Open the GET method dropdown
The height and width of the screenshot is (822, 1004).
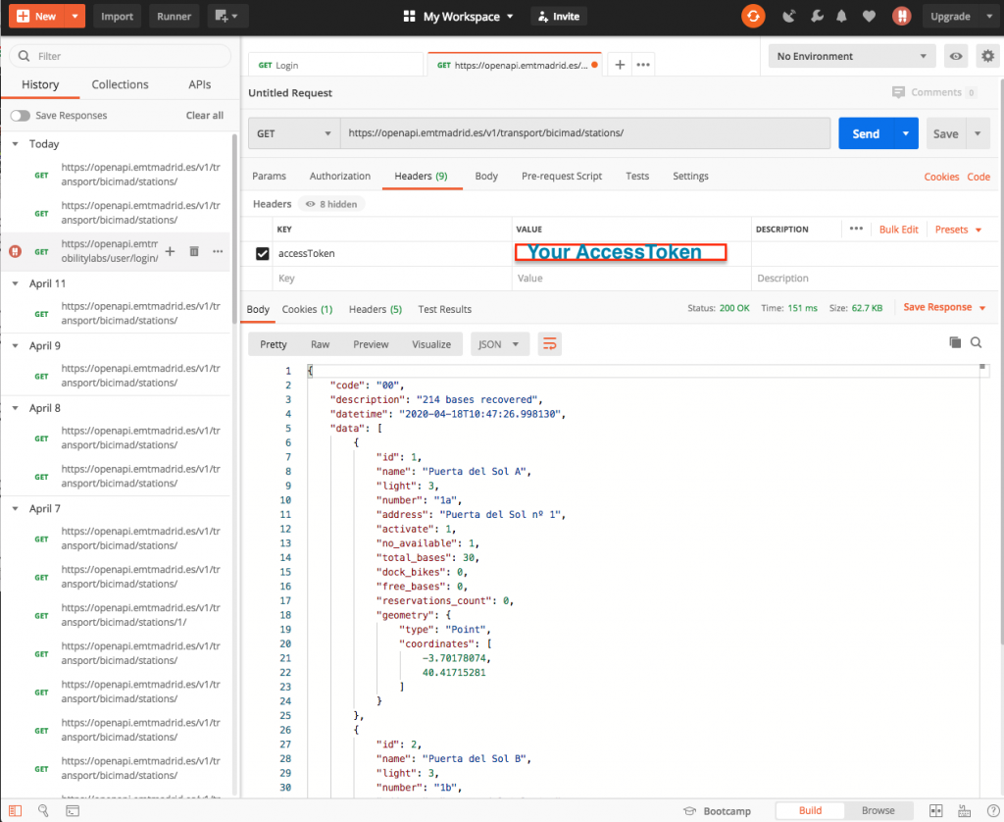(294, 133)
